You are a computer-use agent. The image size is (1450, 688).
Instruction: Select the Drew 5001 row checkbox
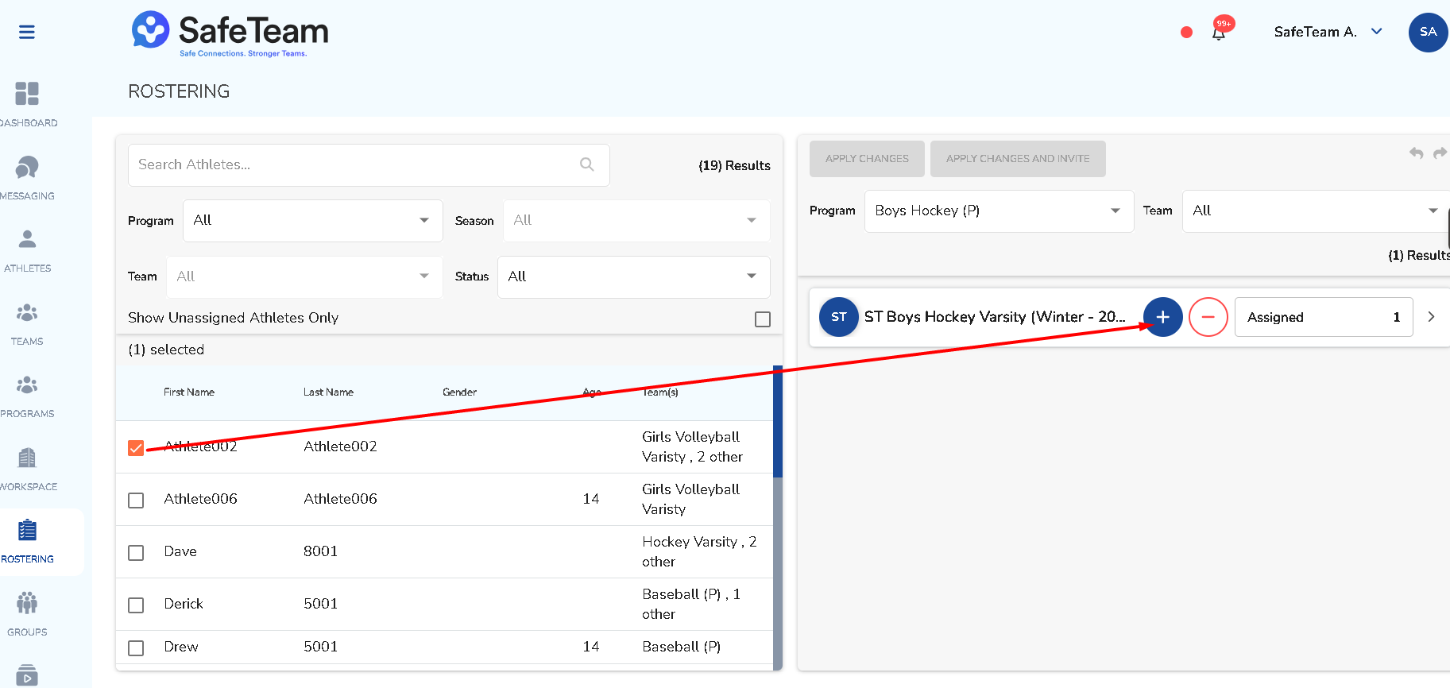click(136, 648)
